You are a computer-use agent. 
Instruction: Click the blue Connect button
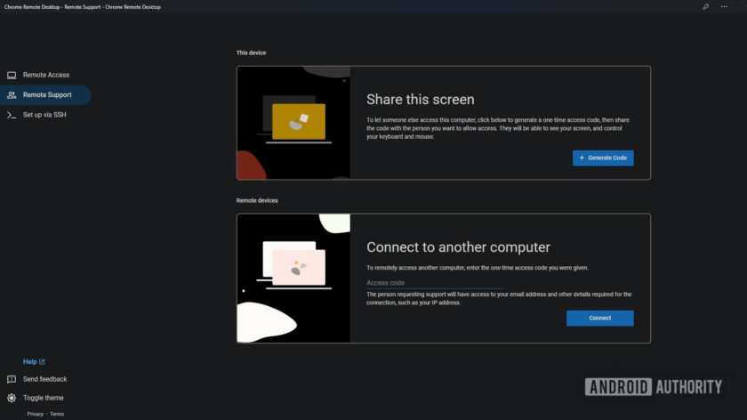pos(599,318)
